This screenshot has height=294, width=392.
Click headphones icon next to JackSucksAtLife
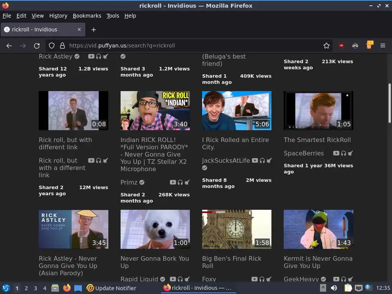coord(262,160)
